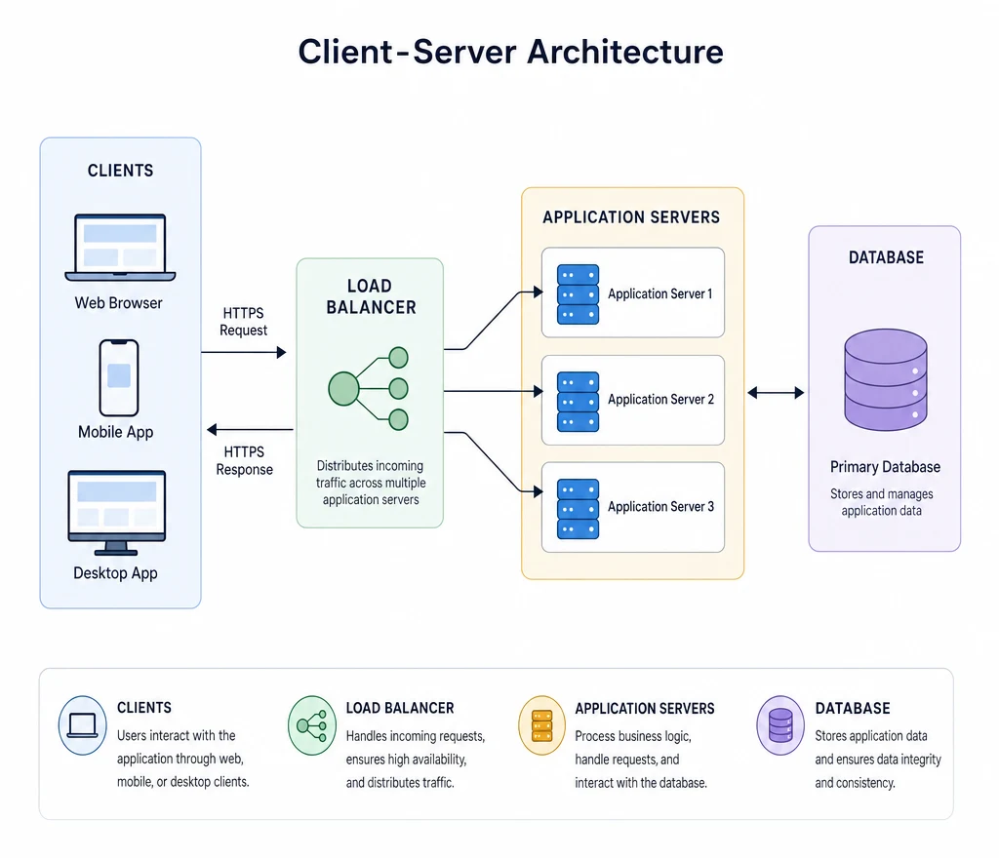
Task: Click the legend CLIENTS heading
Action: [x=144, y=708]
